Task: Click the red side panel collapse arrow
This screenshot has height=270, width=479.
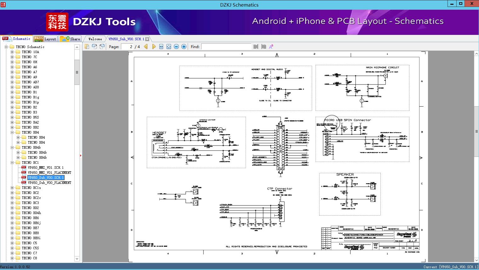Action: point(81,155)
